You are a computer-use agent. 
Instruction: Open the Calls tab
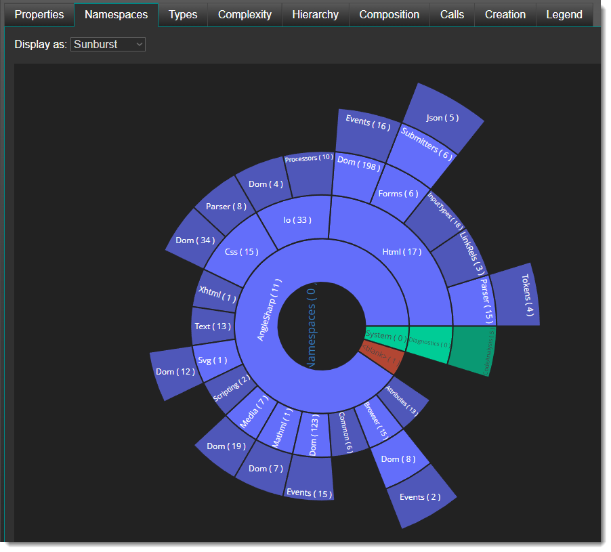[452, 15]
